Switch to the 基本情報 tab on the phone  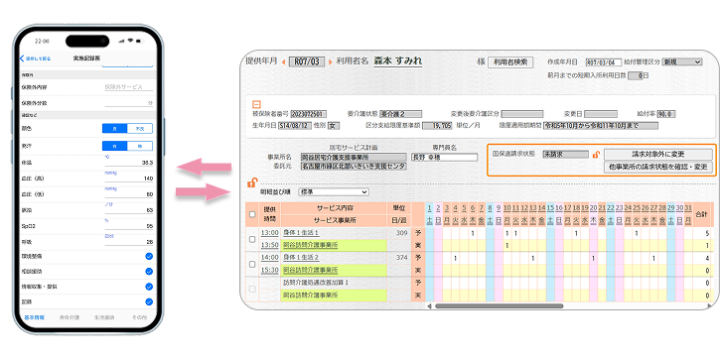[x=35, y=317]
